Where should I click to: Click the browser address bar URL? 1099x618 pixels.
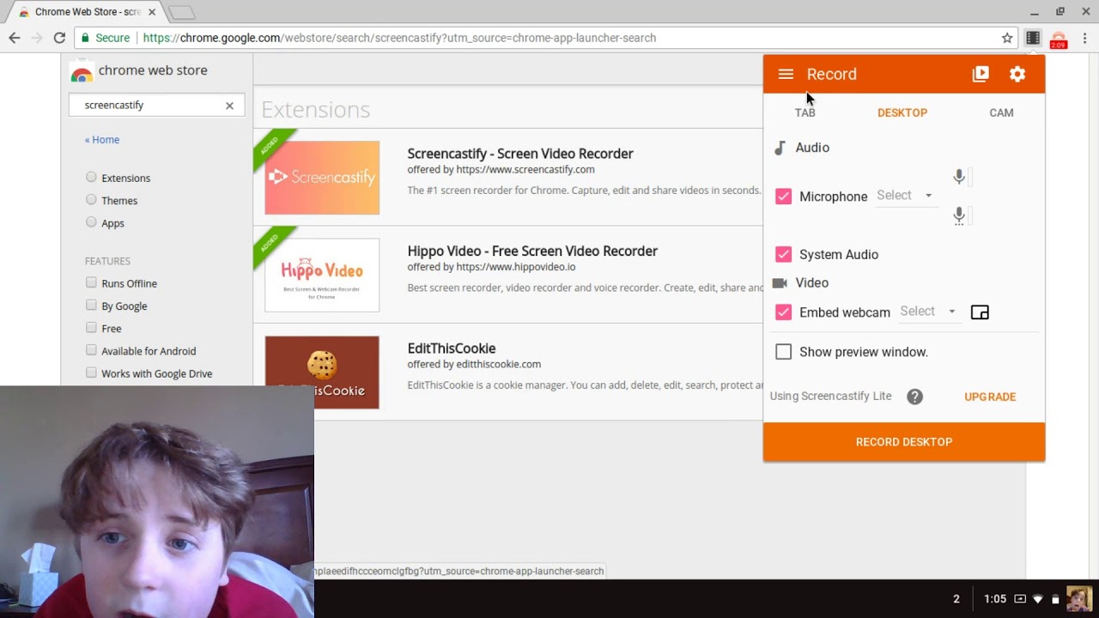point(399,38)
